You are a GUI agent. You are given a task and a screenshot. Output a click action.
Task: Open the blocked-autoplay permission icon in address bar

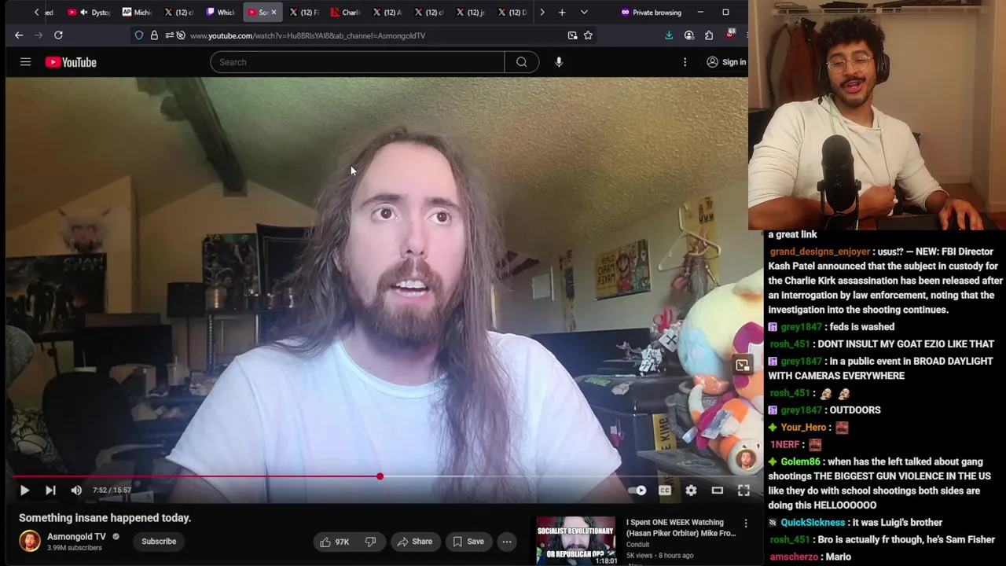click(181, 35)
